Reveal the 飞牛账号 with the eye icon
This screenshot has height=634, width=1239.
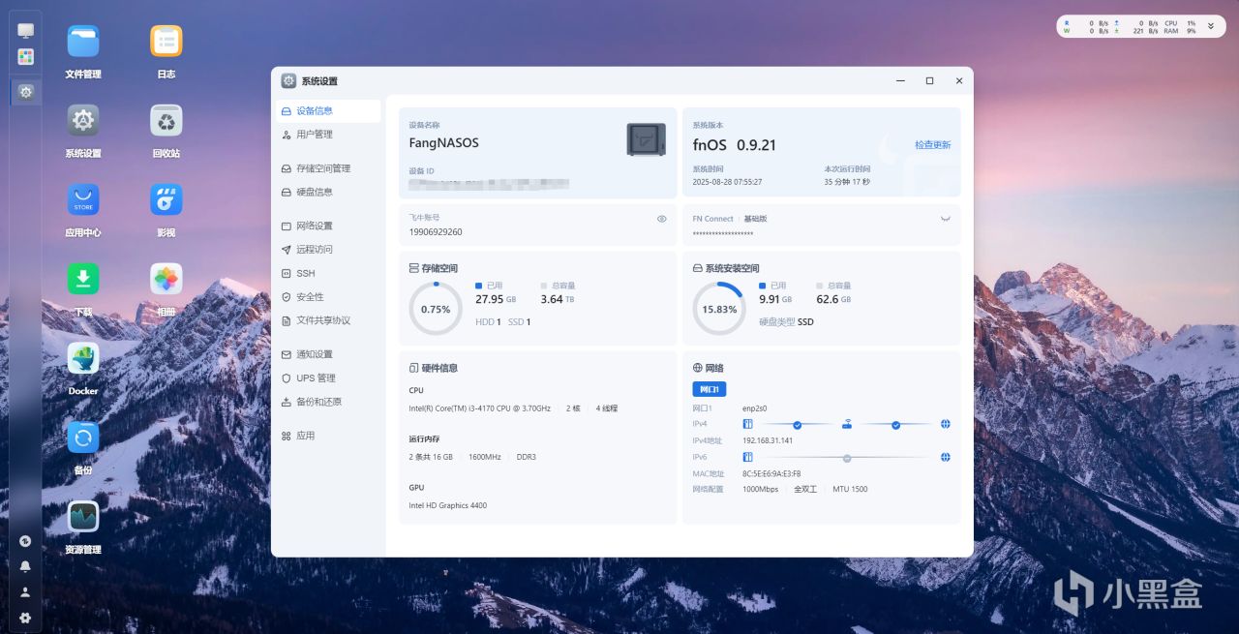coord(662,219)
